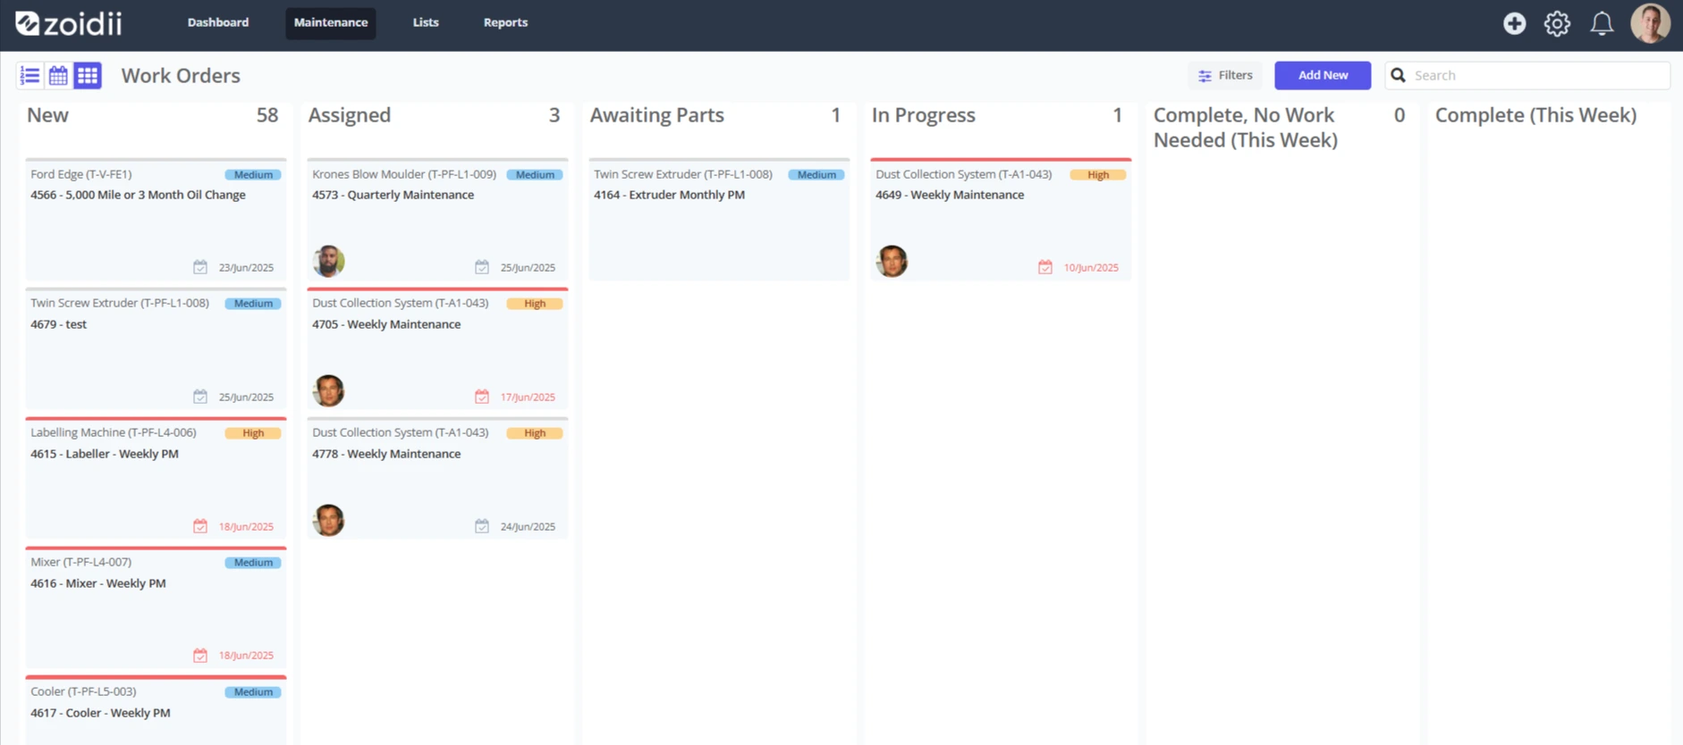Viewport: 1683px width, 745px height.
Task: Open 4778 - Weekly Maintenance
Action: pyautogui.click(x=386, y=454)
